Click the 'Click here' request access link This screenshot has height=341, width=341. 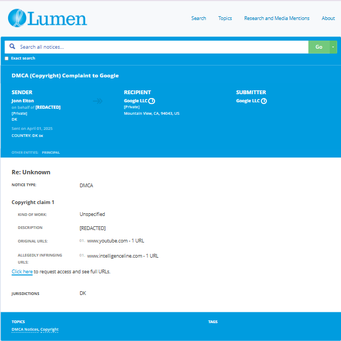(22, 272)
